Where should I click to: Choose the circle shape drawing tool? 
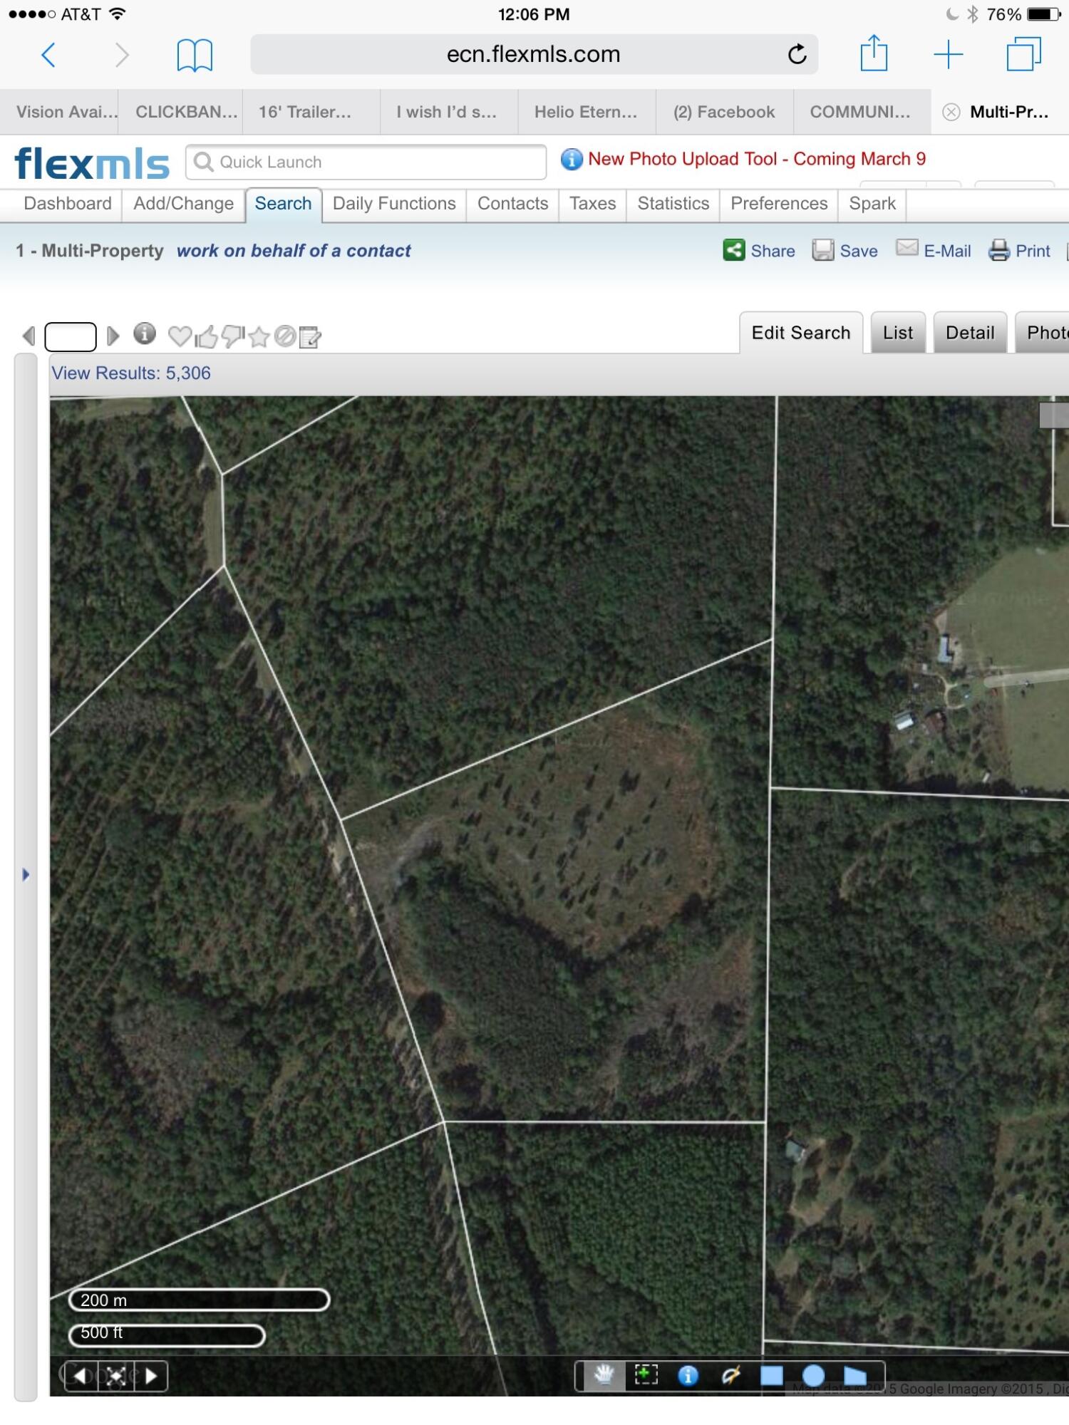[813, 1375]
